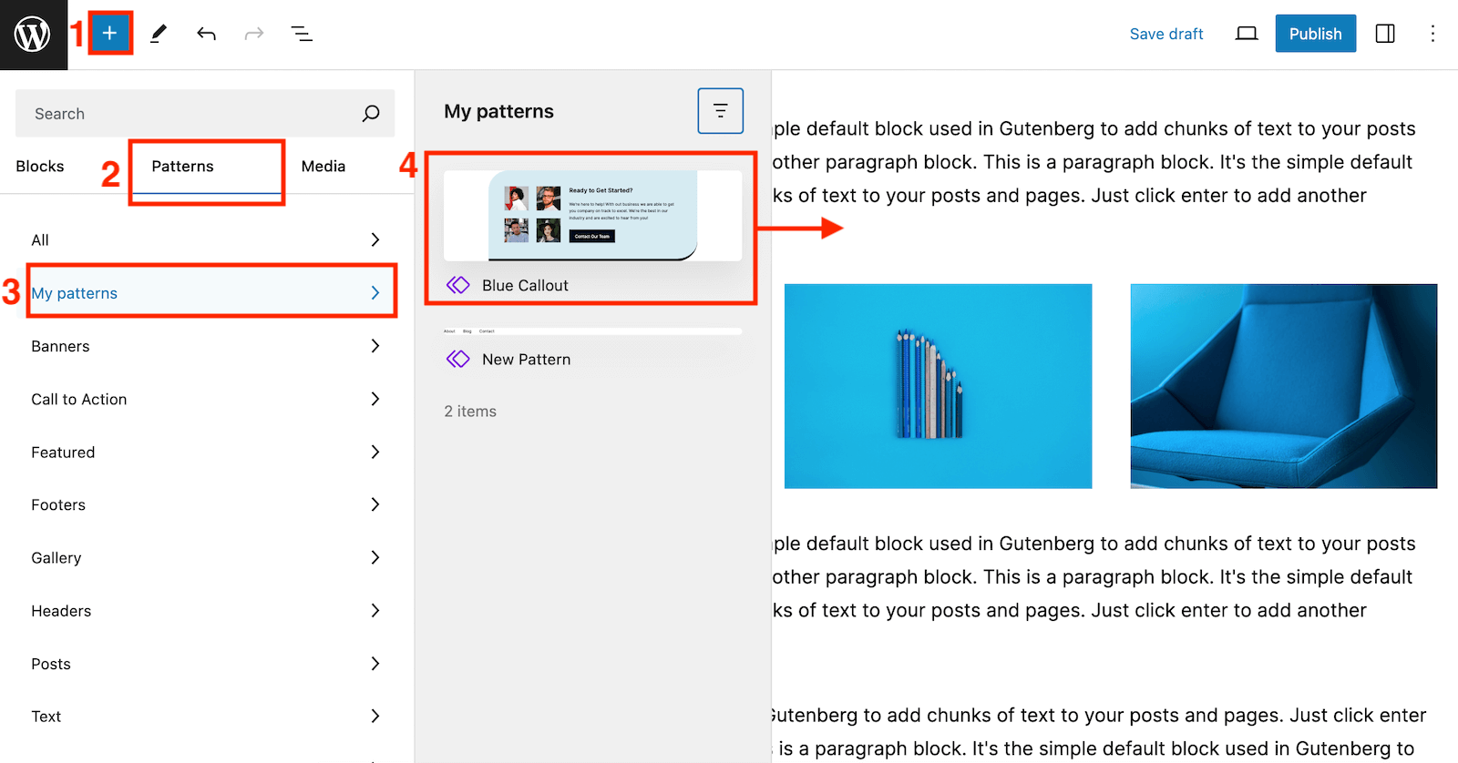Click the first paragraph block text
This screenshot has width=1458, height=763.
pyautogui.click(x=1093, y=162)
